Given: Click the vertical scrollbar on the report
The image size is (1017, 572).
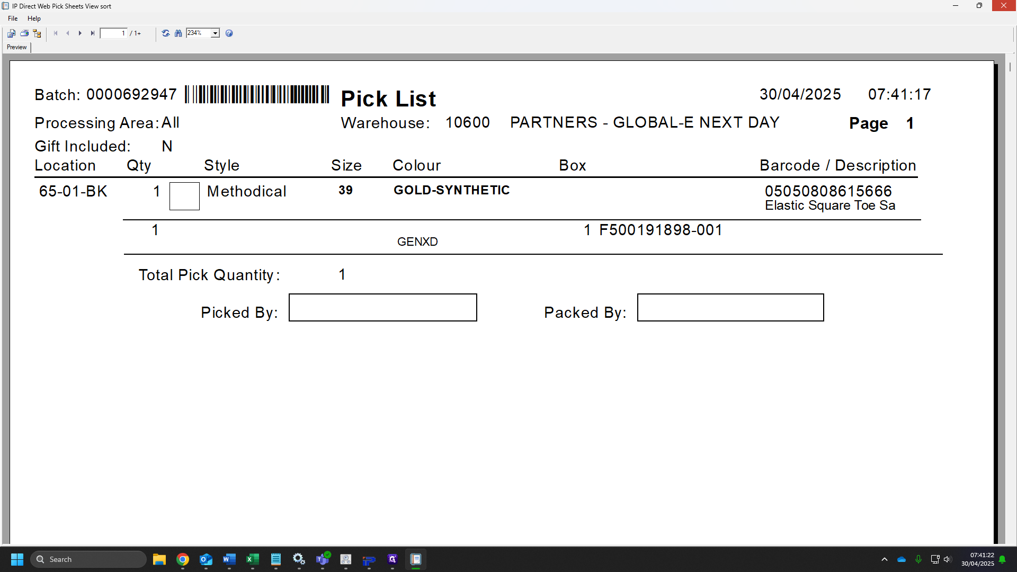Looking at the screenshot, I should pos(1010,67).
